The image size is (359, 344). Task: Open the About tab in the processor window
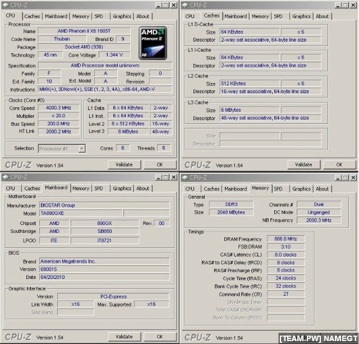coord(143,16)
